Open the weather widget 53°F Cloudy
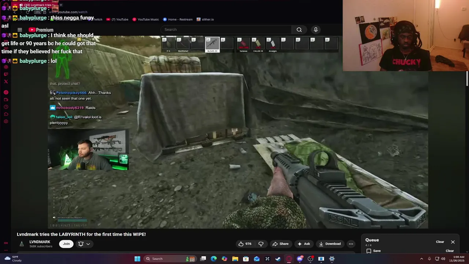Viewport: 469px width, 264px height. tap(12, 259)
